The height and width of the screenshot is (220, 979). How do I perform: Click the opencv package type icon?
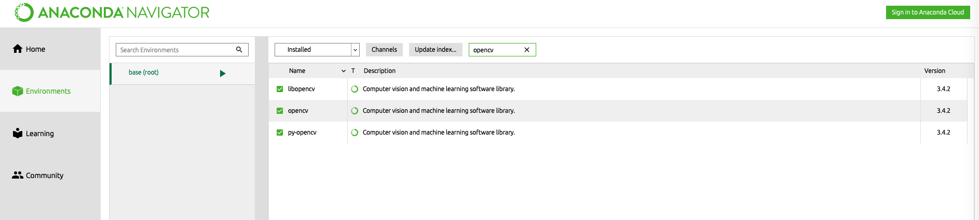point(355,111)
